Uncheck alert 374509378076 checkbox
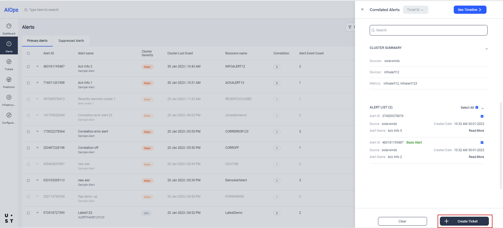The width and height of the screenshot is (503, 228). (482, 116)
